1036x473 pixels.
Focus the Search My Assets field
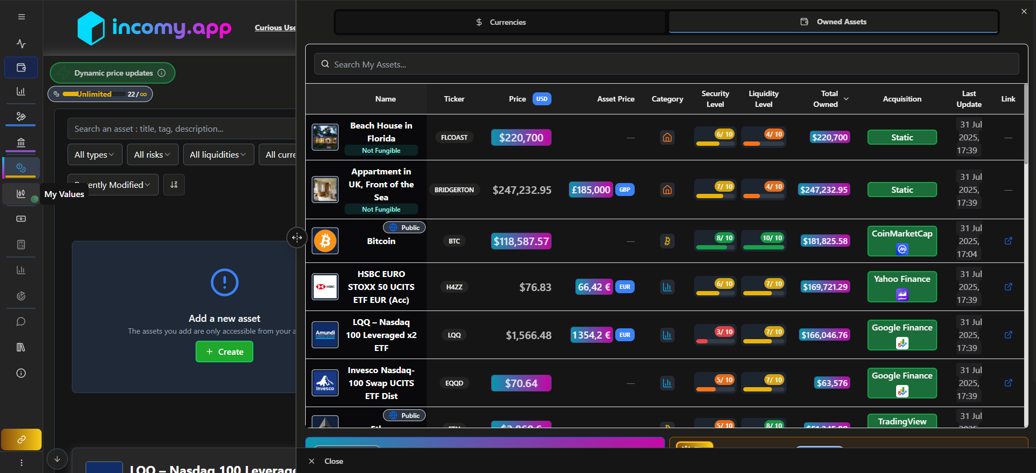[667, 64]
